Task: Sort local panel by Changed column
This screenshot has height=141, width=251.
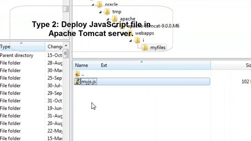Action: point(55,47)
